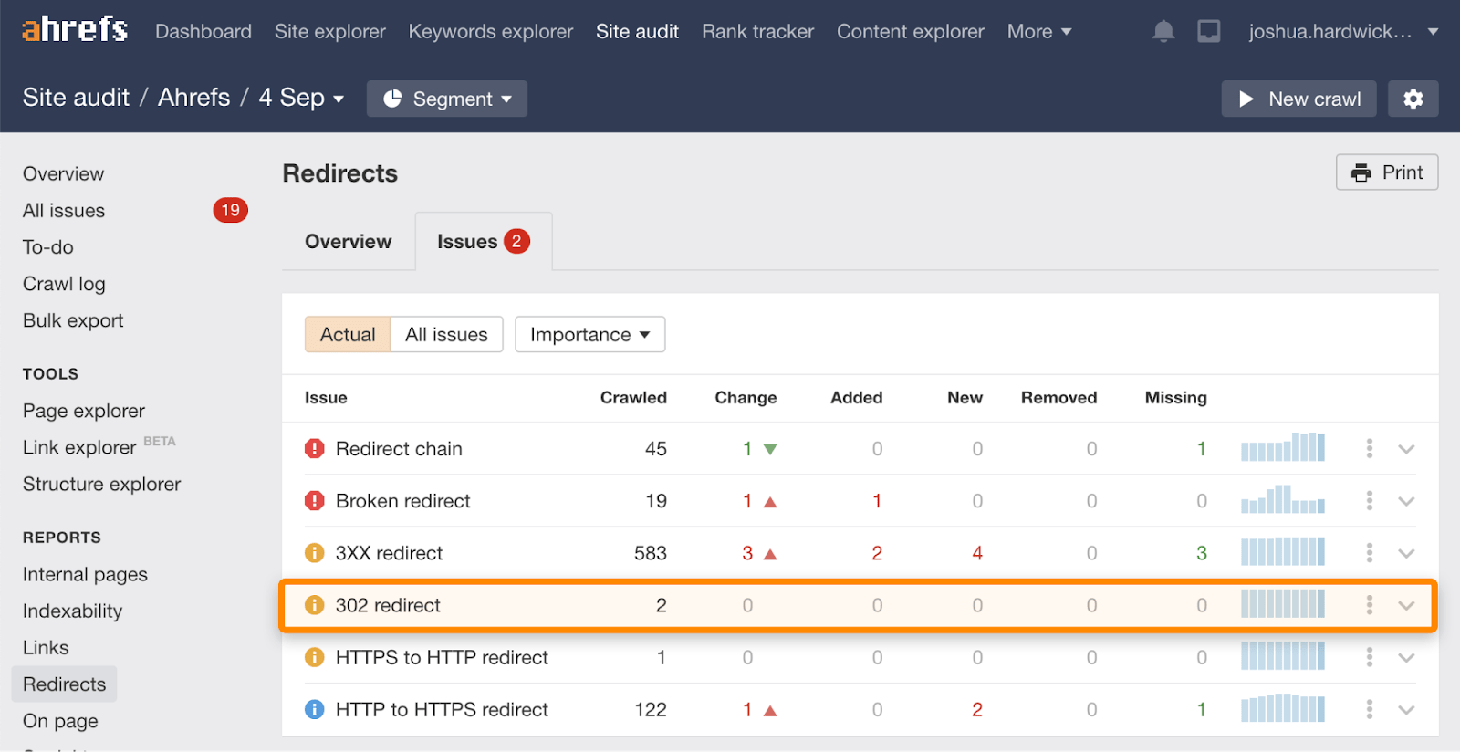This screenshot has height=752, width=1460.
Task: Click the Redirect chain history bar chart
Action: [x=1282, y=448]
